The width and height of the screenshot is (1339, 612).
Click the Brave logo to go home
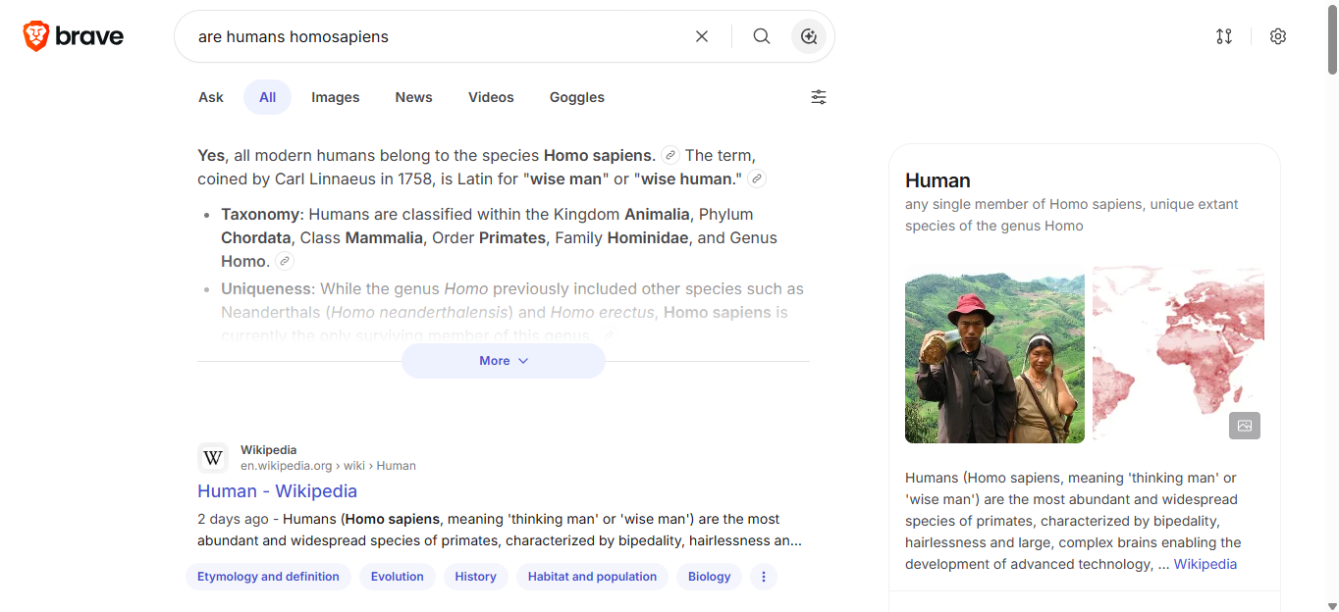coord(74,37)
